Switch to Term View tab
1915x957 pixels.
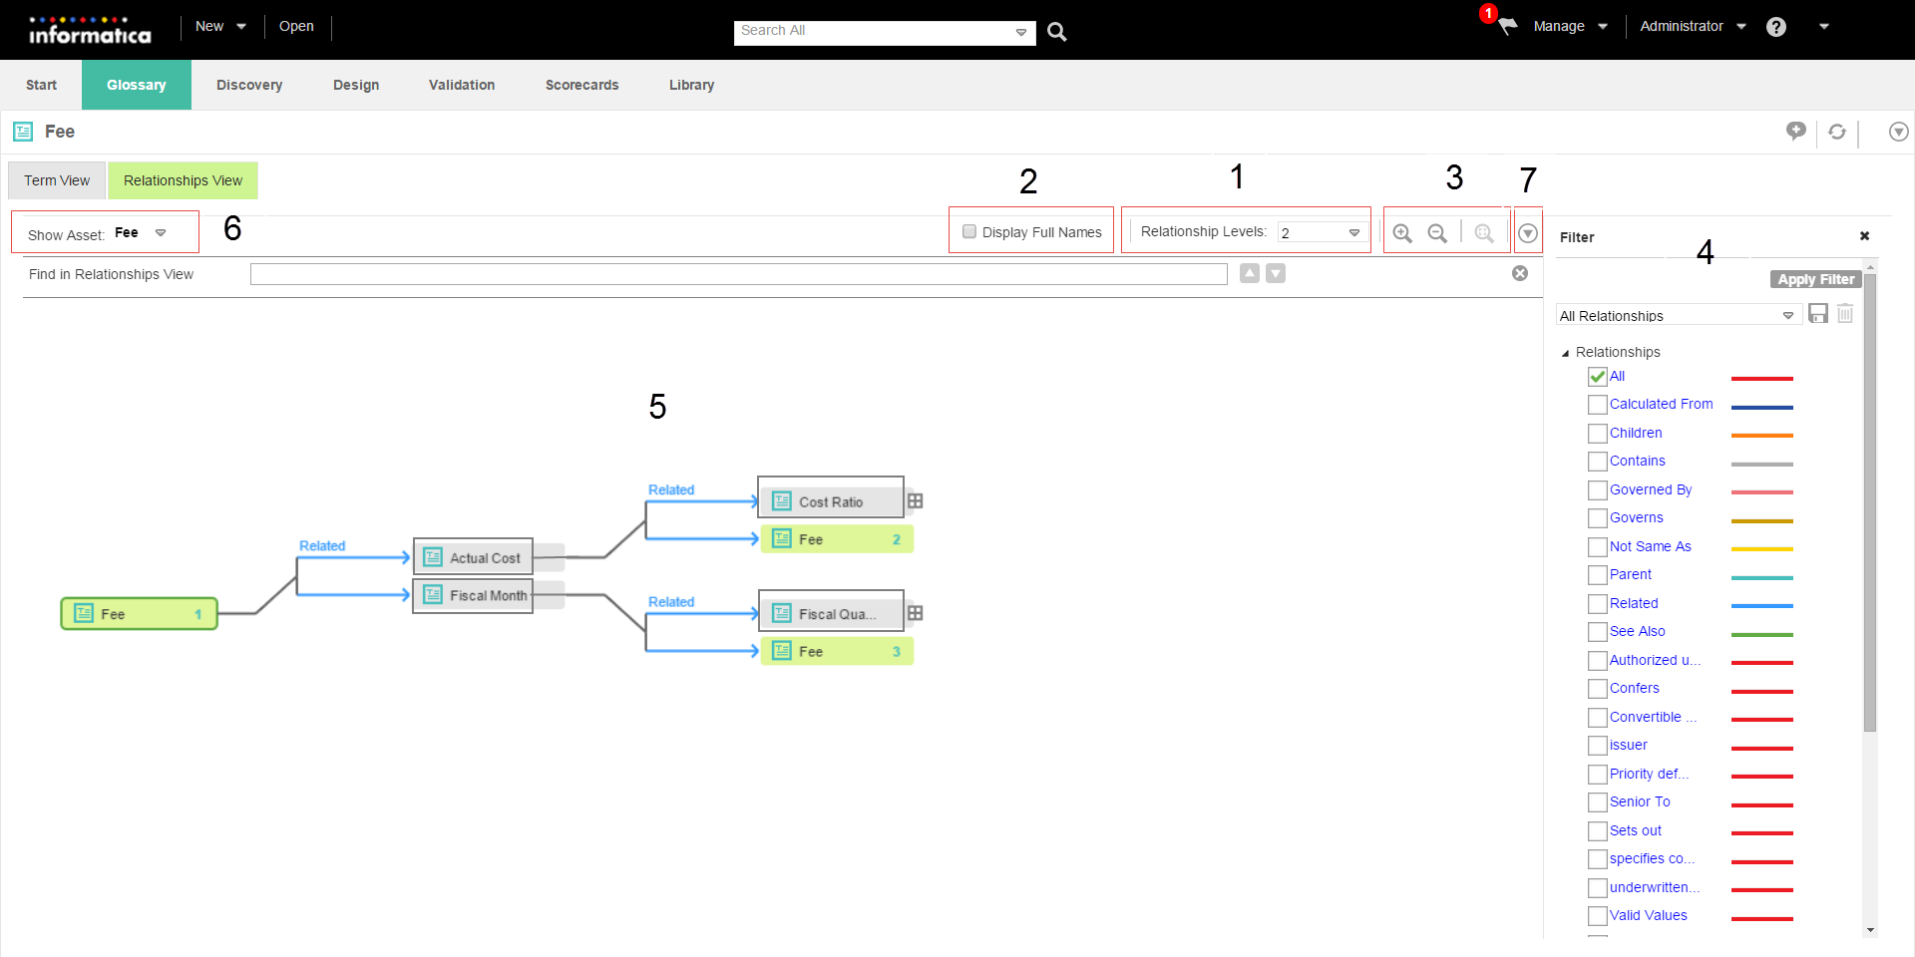[x=57, y=180]
